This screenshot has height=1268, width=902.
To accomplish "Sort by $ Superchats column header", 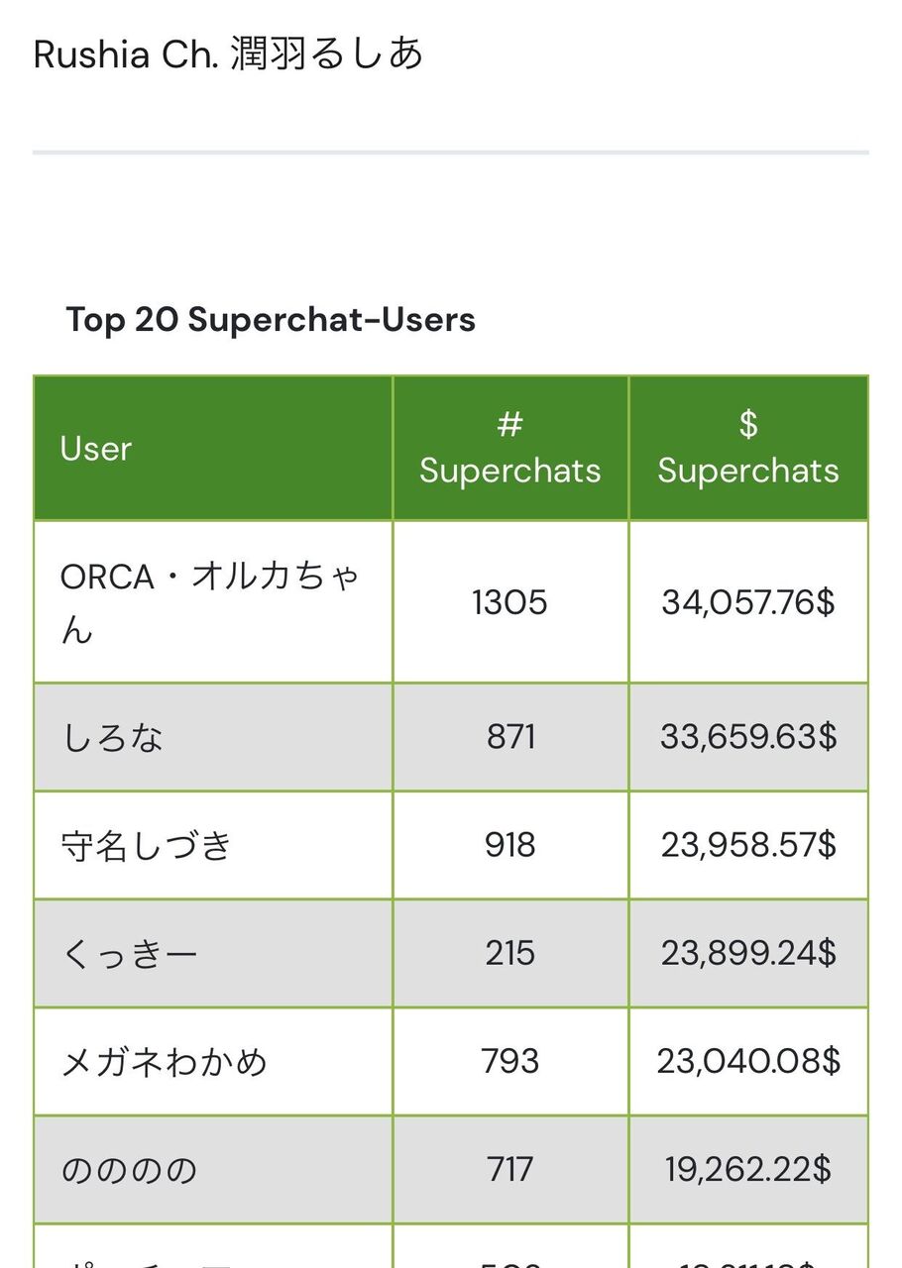I will 748,449.
